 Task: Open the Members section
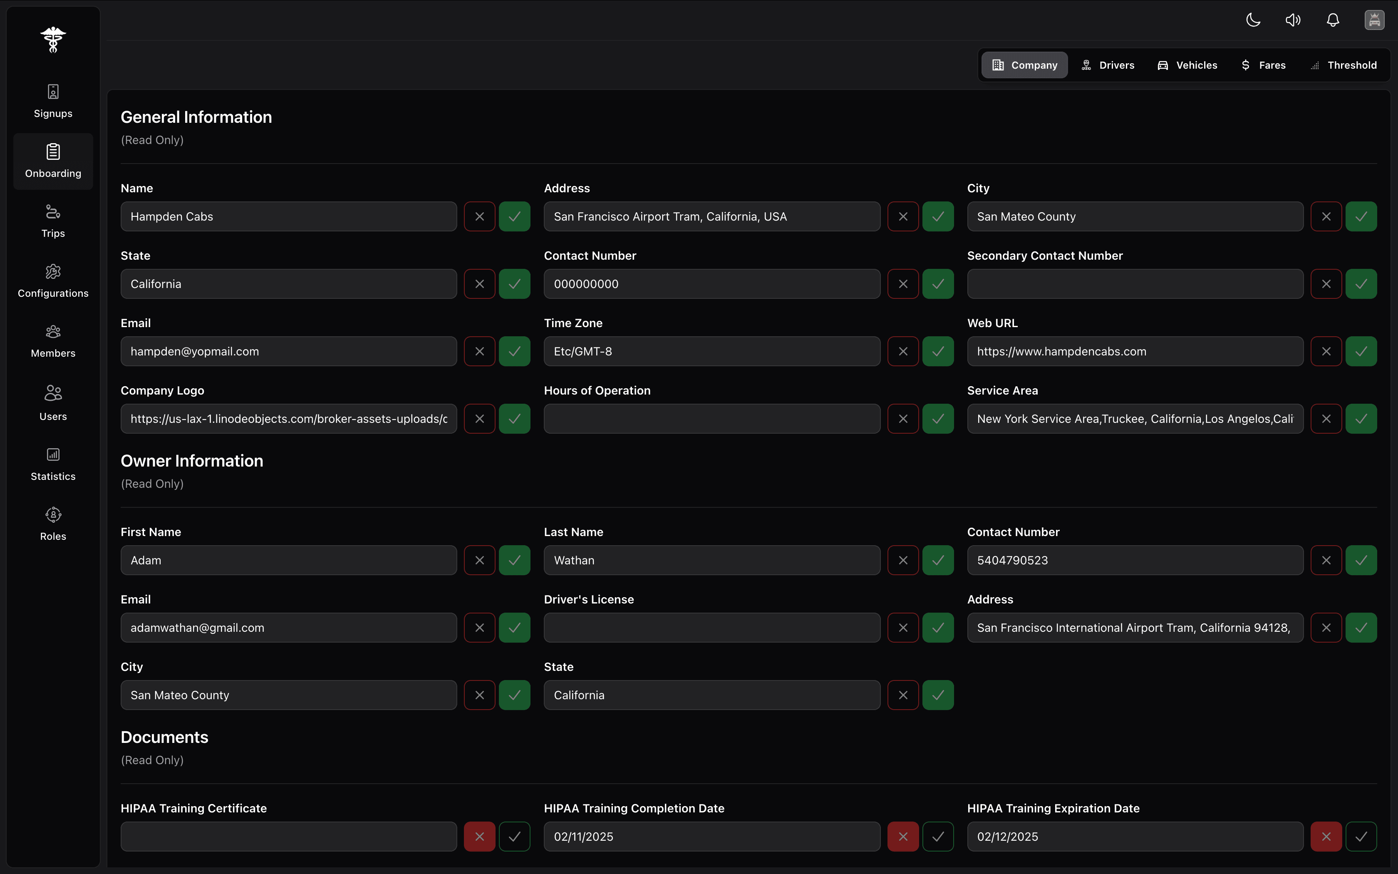(52, 341)
